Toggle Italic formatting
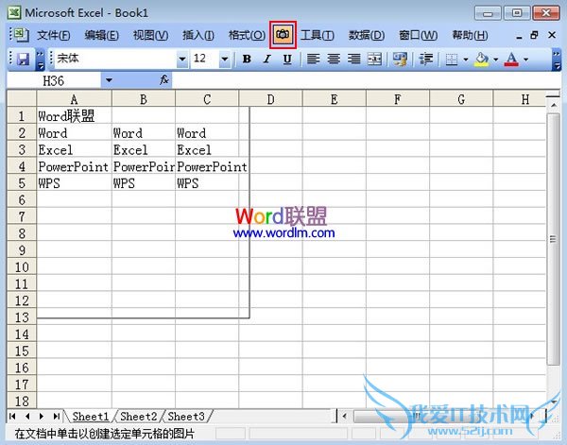Image resolution: width=567 pixels, height=445 pixels. pyautogui.click(x=267, y=59)
